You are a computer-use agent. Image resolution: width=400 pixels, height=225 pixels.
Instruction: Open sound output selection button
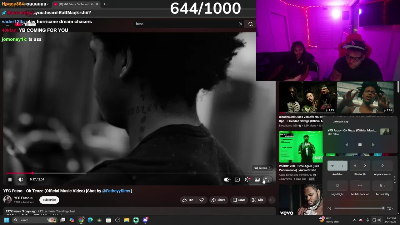point(389,208)
